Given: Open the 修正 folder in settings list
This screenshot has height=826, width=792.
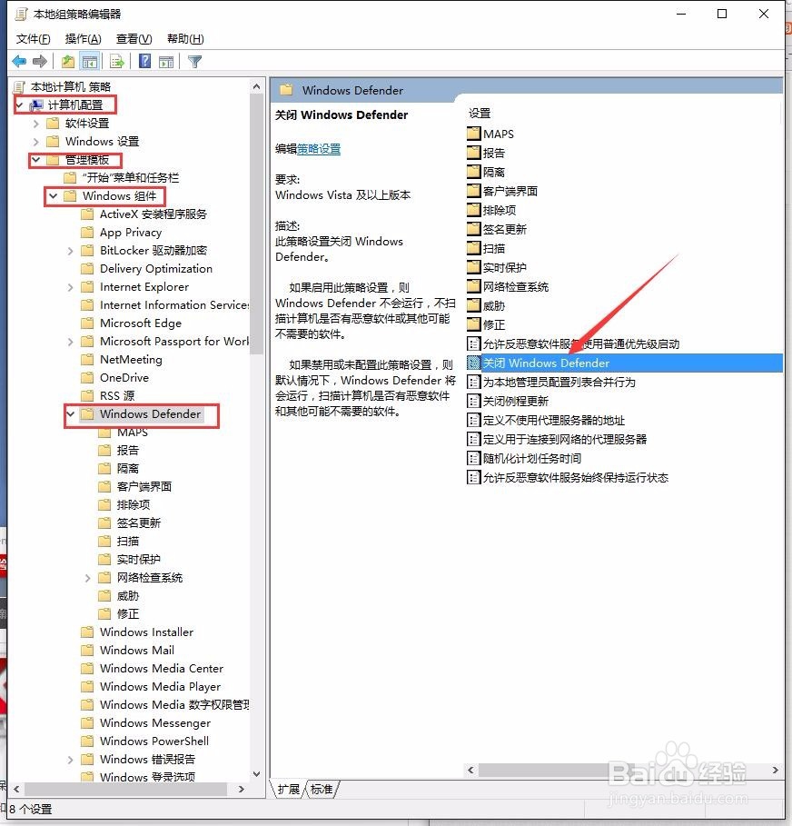Looking at the screenshot, I should [x=486, y=324].
